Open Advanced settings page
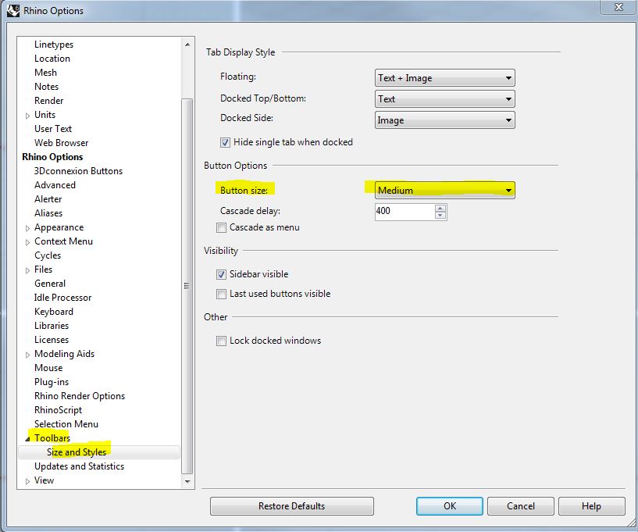Viewport: 638px width, 532px height. coord(55,185)
